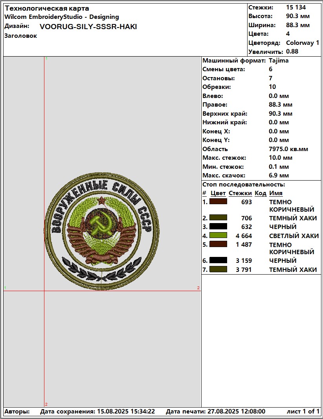
Task: Click the design name VOORUG-SILY-SSSR-HAKI
Action: pyautogui.click(x=88, y=27)
